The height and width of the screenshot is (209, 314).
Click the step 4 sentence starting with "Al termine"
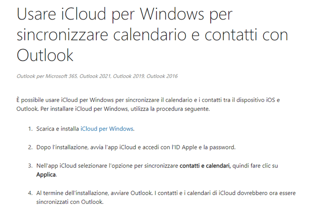pos(166,197)
